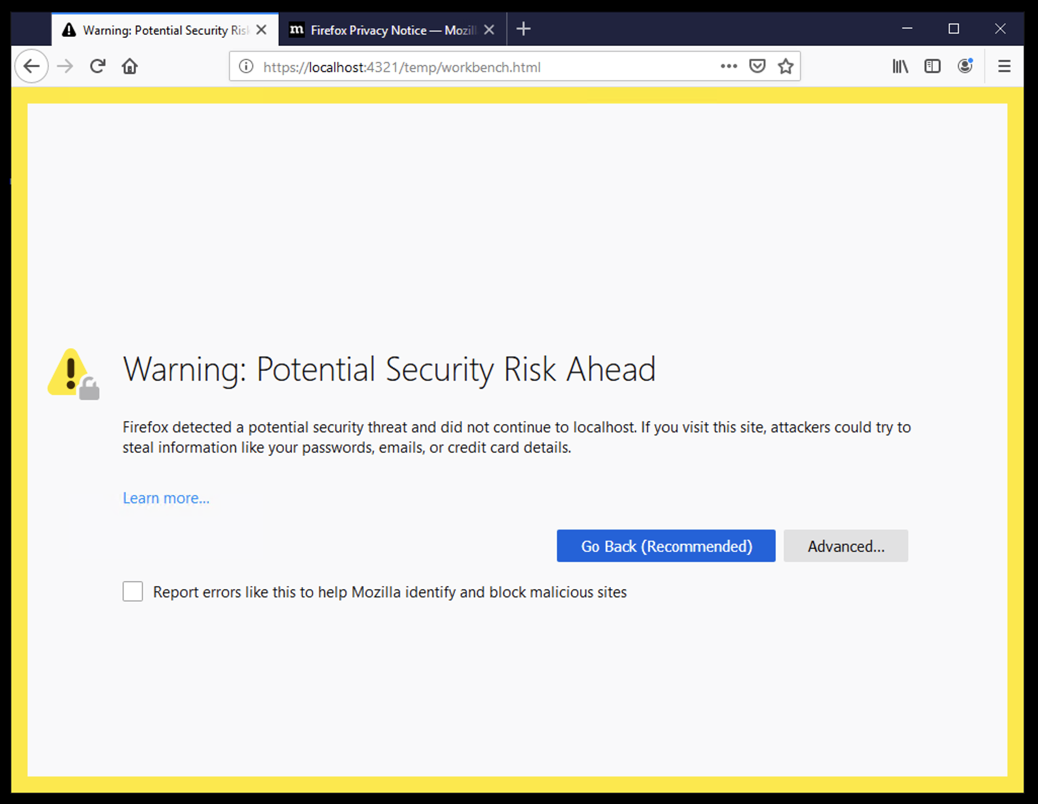Enable reporting errors to Mozilla
1038x804 pixels.
pyautogui.click(x=132, y=591)
